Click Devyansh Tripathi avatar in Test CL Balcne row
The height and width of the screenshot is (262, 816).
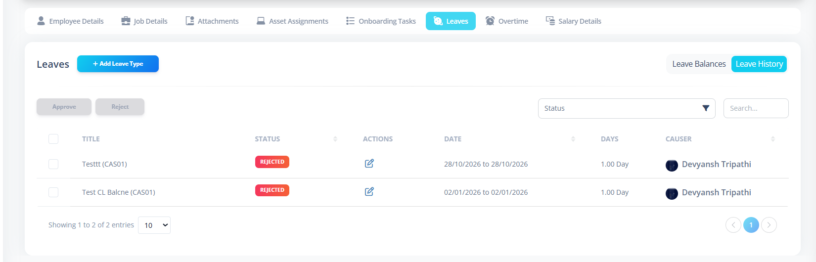pyautogui.click(x=672, y=194)
